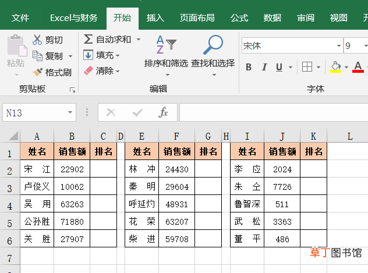Toggle Bold formatting
Image resolution: width=368 pixels, height=273 pixels.
249,67
